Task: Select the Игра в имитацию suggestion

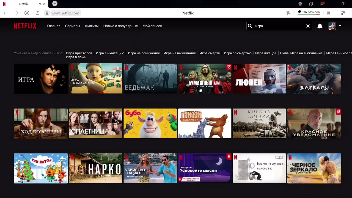Action: tap(110, 53)
